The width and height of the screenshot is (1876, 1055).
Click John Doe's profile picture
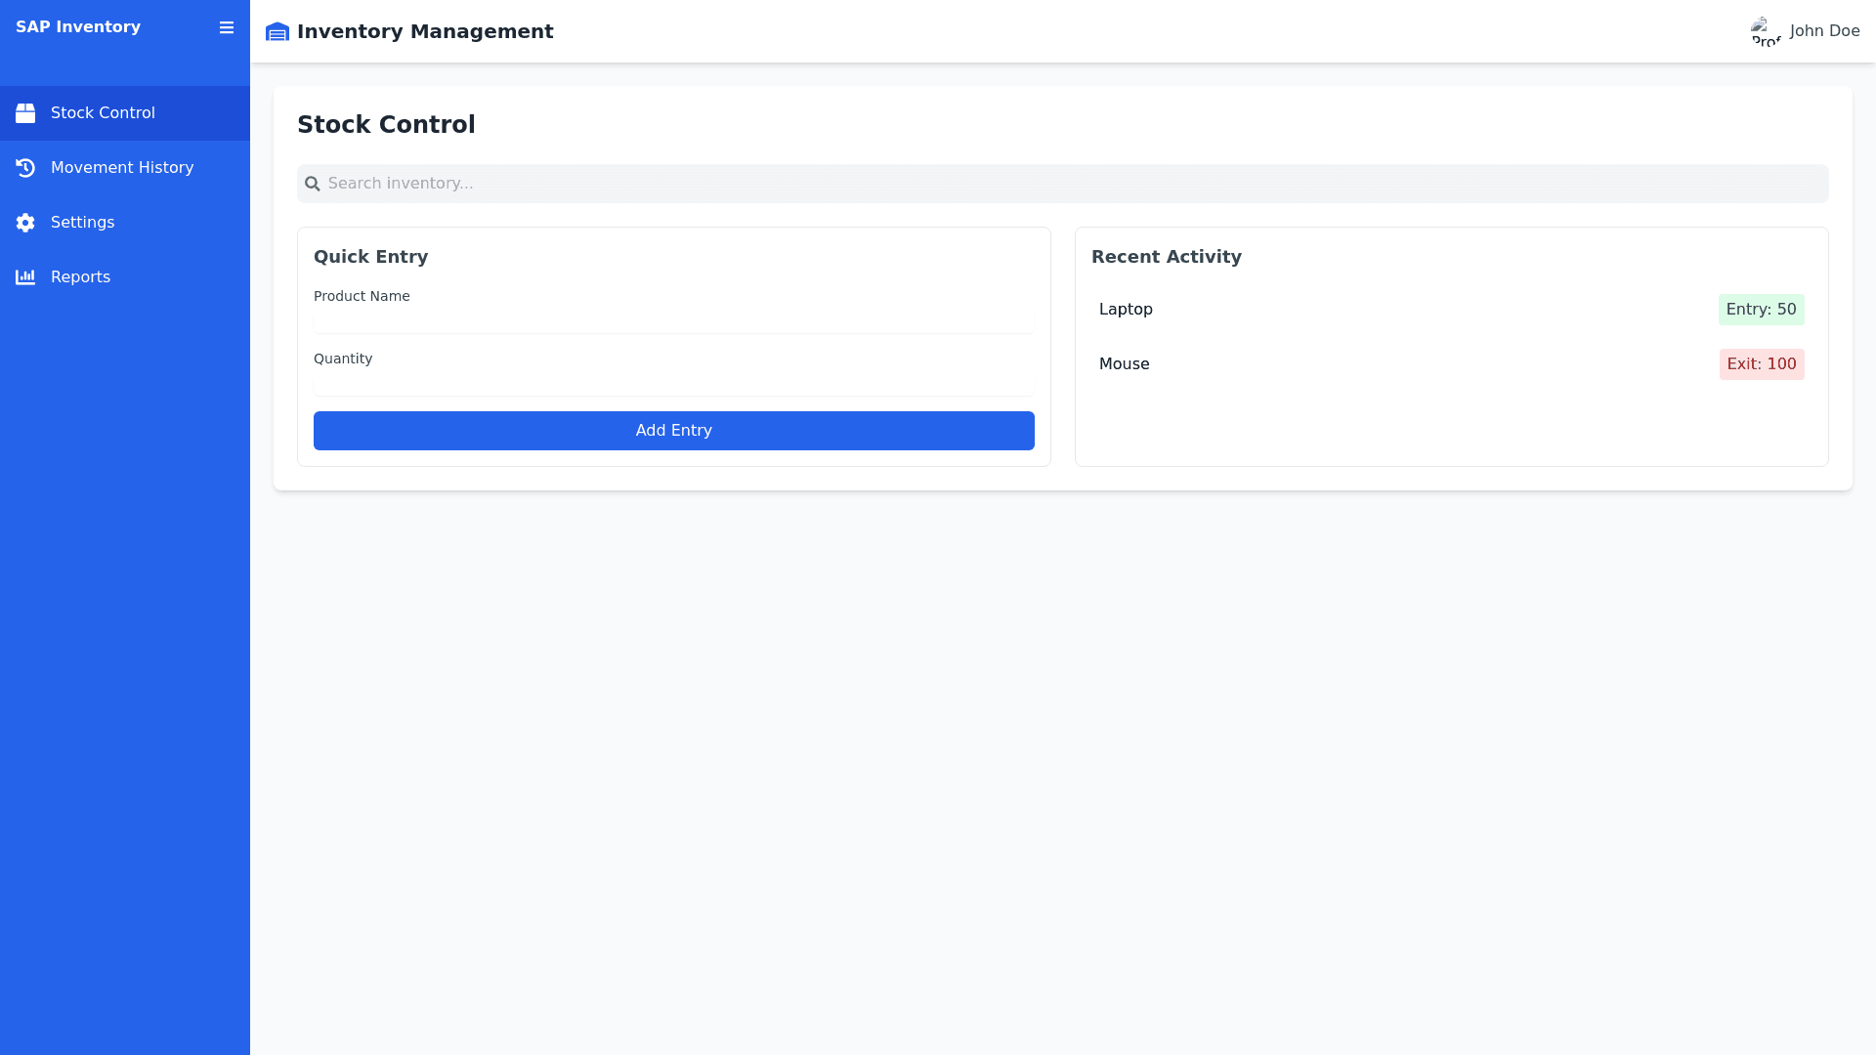(x=1766, y=31)
